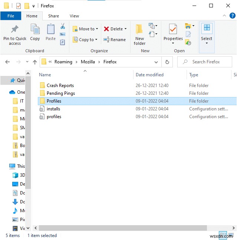Click quick access toolbar Properties icon
This screenshot has height=240, width=237.
point(19,6)
